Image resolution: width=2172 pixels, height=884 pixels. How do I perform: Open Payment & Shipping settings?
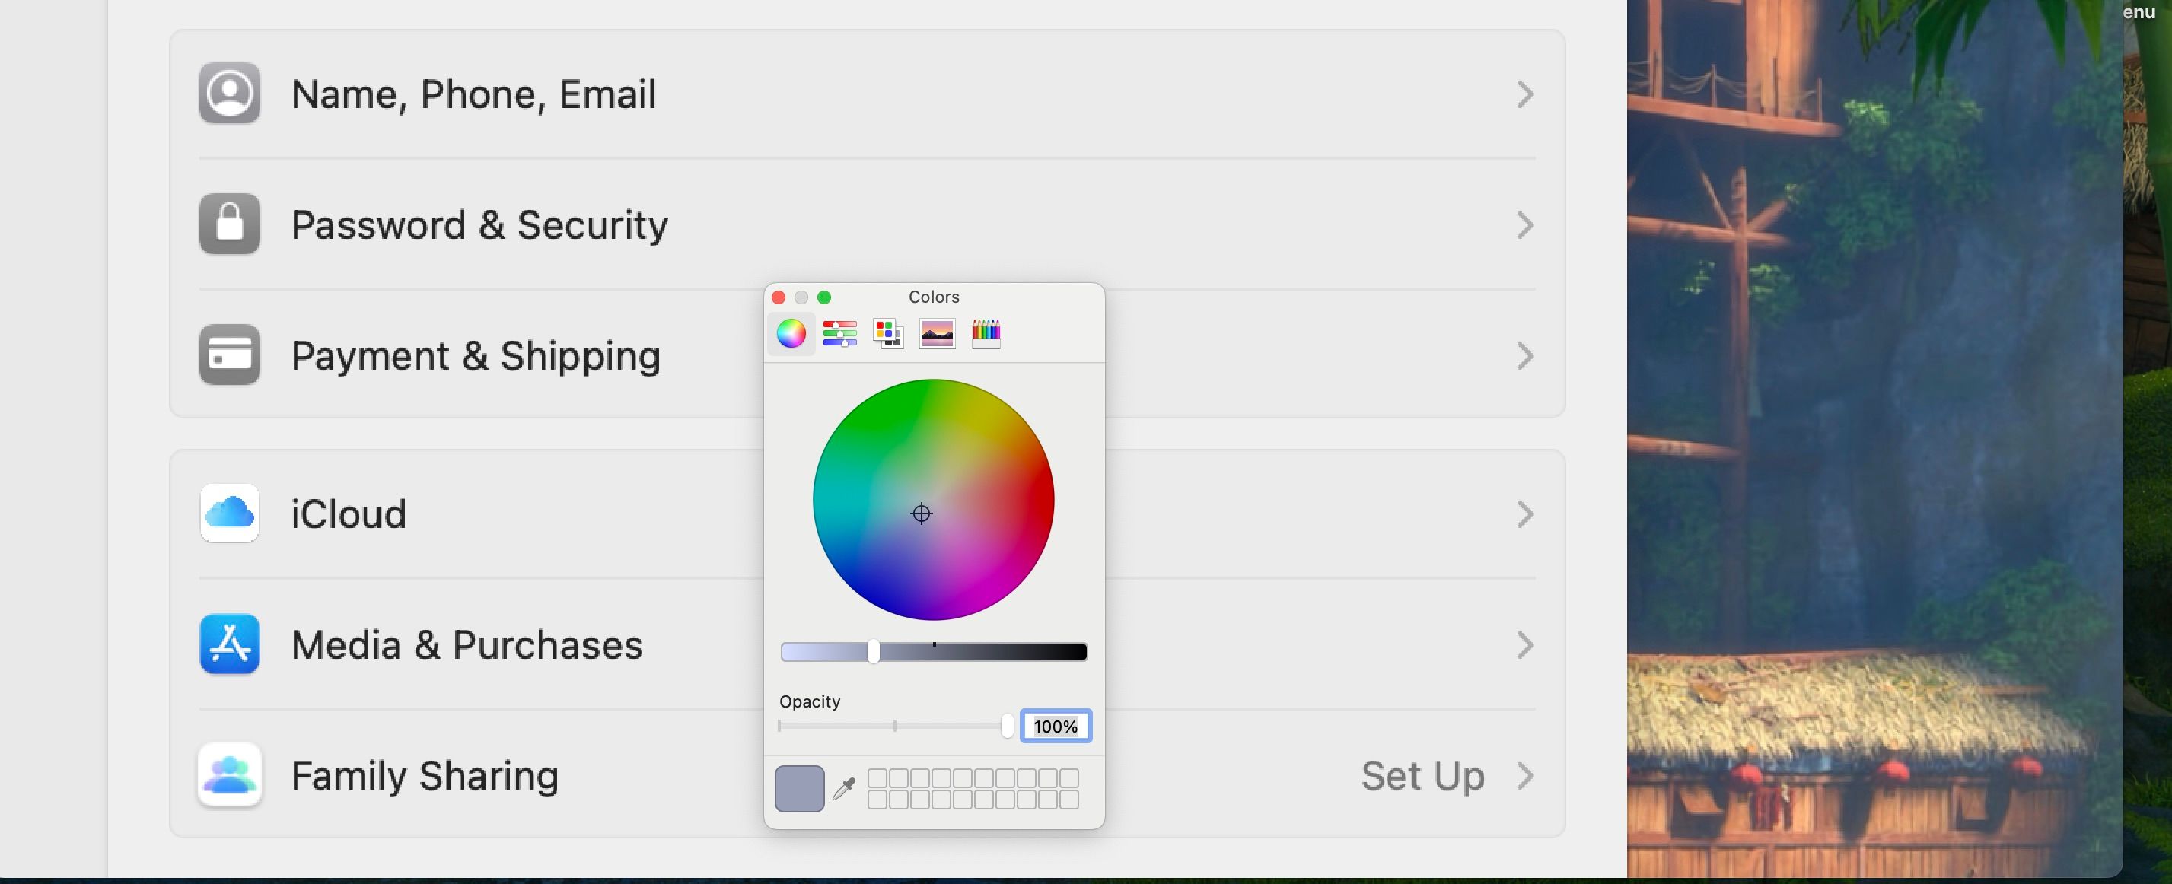pos(867,355)
